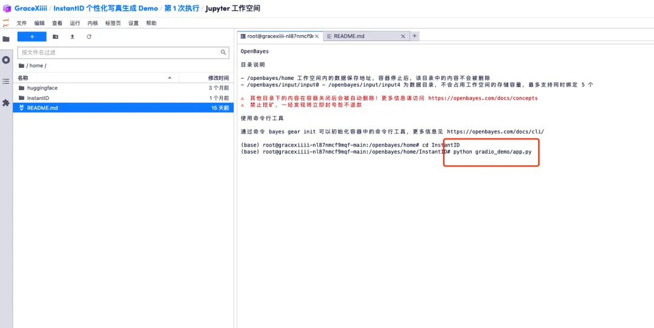Open the 查看 menu
654x328 pixels.
tap(57, 24)
